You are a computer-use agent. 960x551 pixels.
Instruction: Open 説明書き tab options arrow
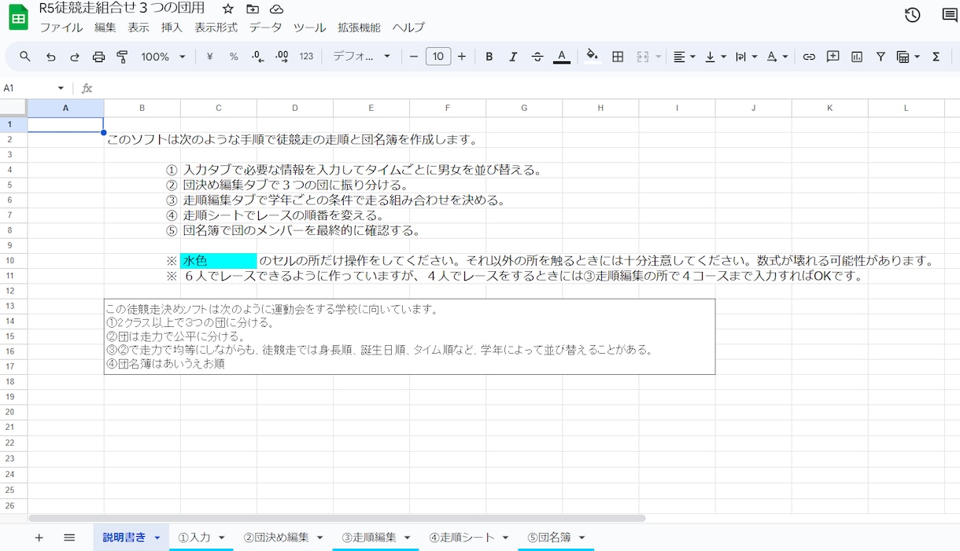coord(157,538)
